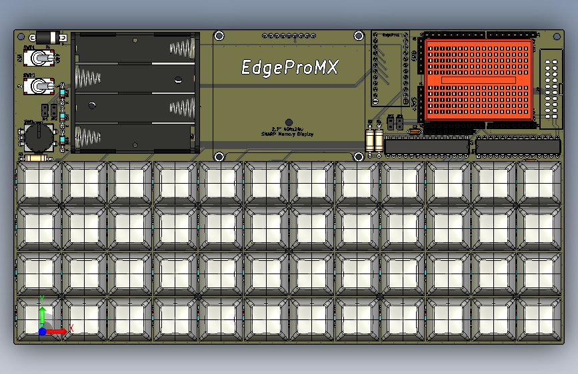578x374 pixels.
Task: Select the left DIP IC chip
Action: (x=427, y=147)
